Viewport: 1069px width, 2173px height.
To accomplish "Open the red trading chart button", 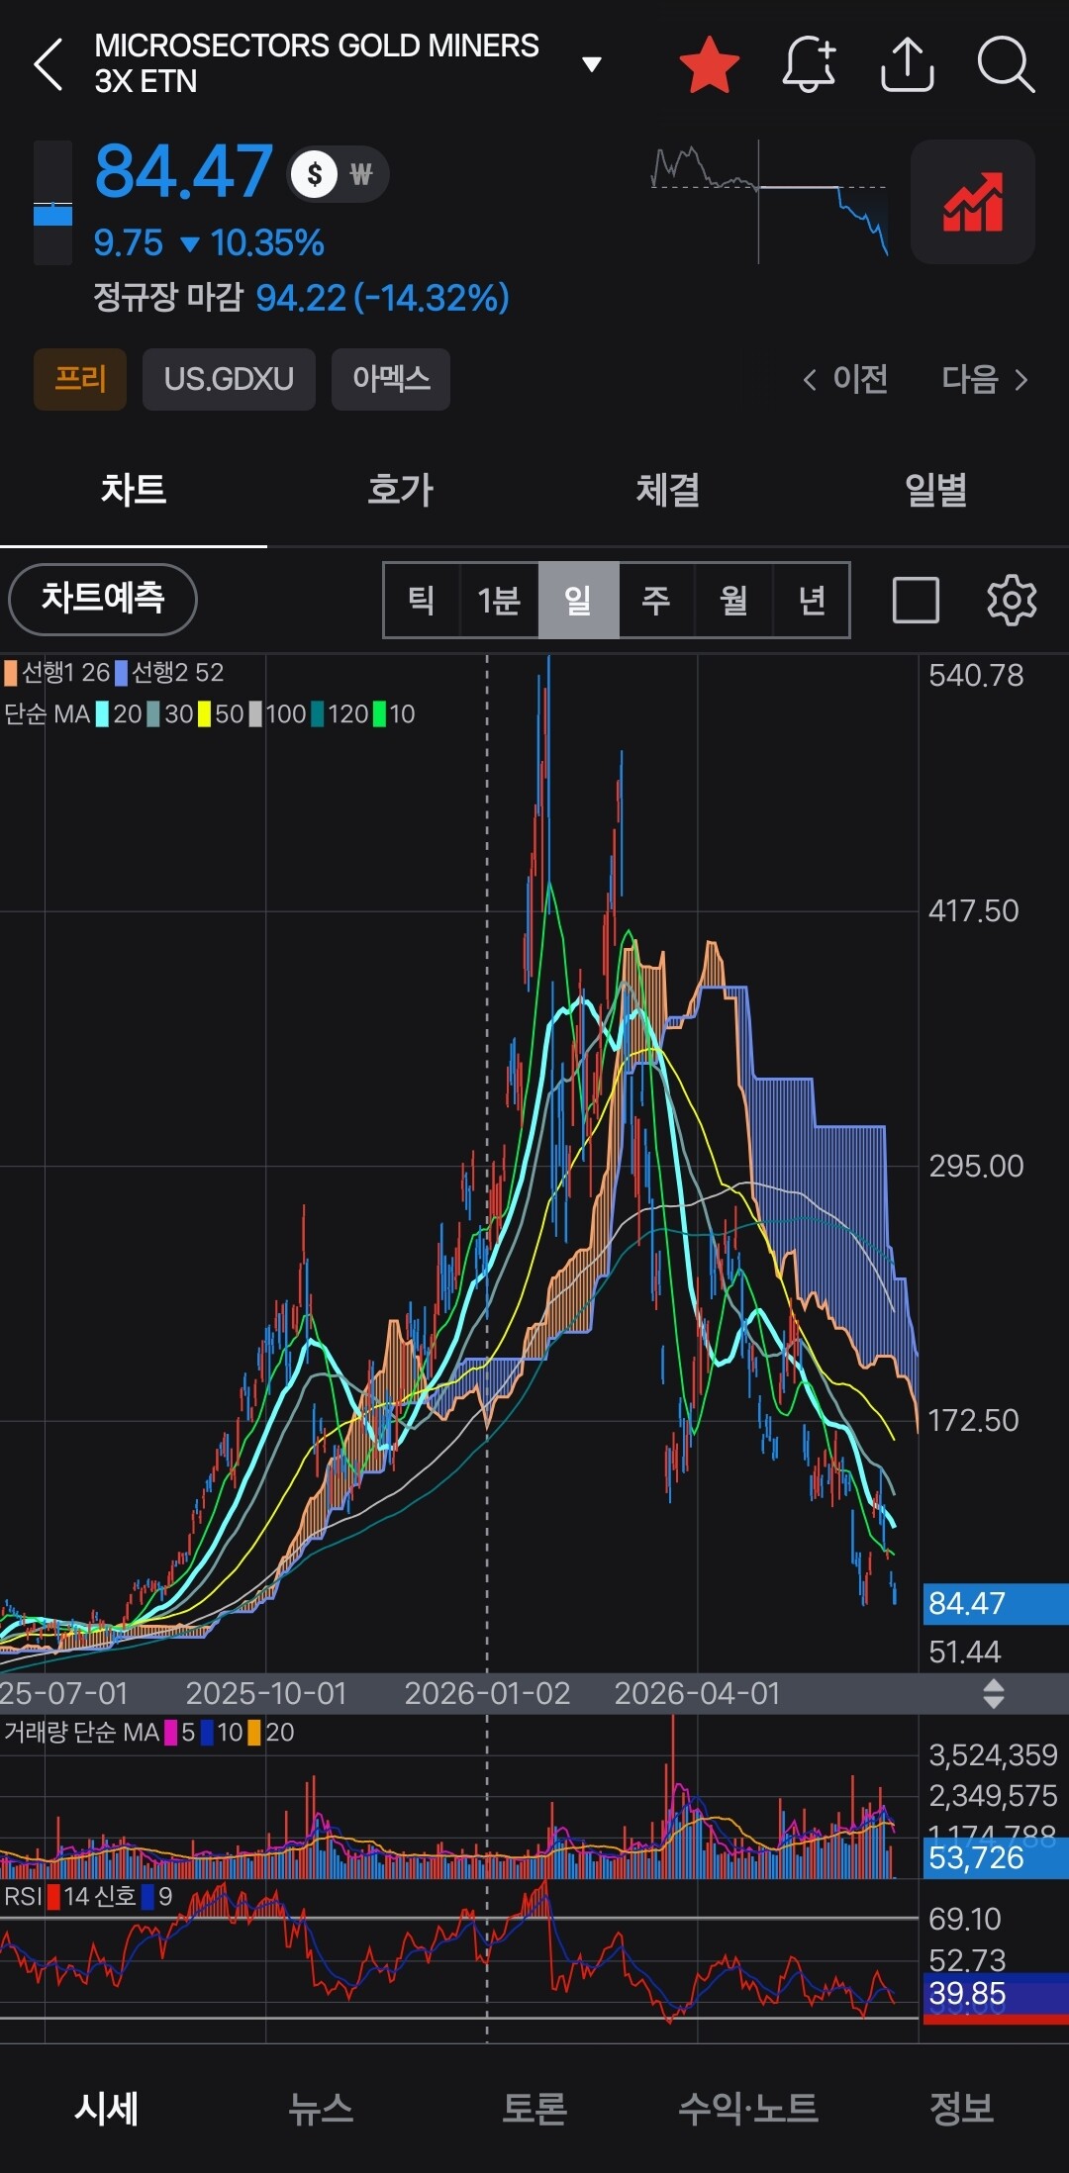I will click(x=973, y=202).
